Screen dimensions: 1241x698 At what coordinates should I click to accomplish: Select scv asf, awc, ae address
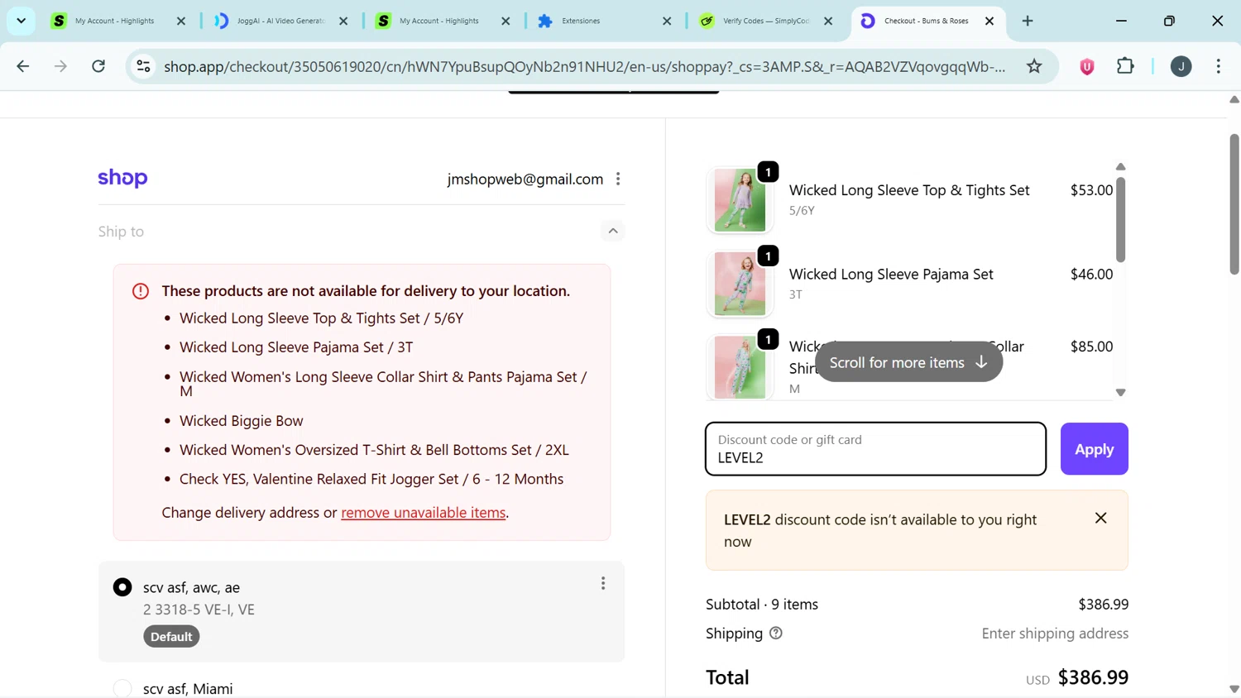(x=122, y=587)
